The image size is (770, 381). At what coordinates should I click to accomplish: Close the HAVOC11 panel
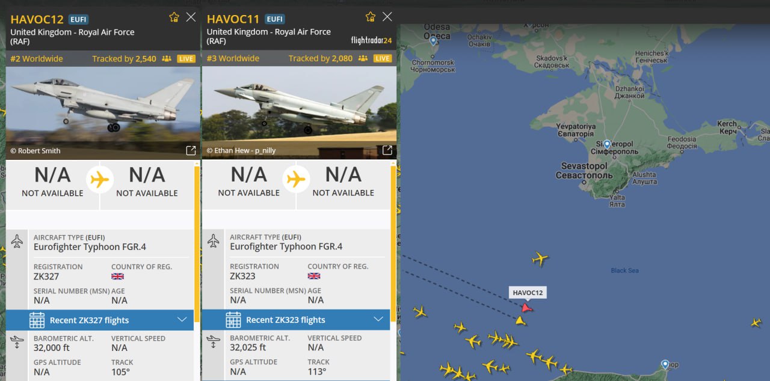point(387,17)
